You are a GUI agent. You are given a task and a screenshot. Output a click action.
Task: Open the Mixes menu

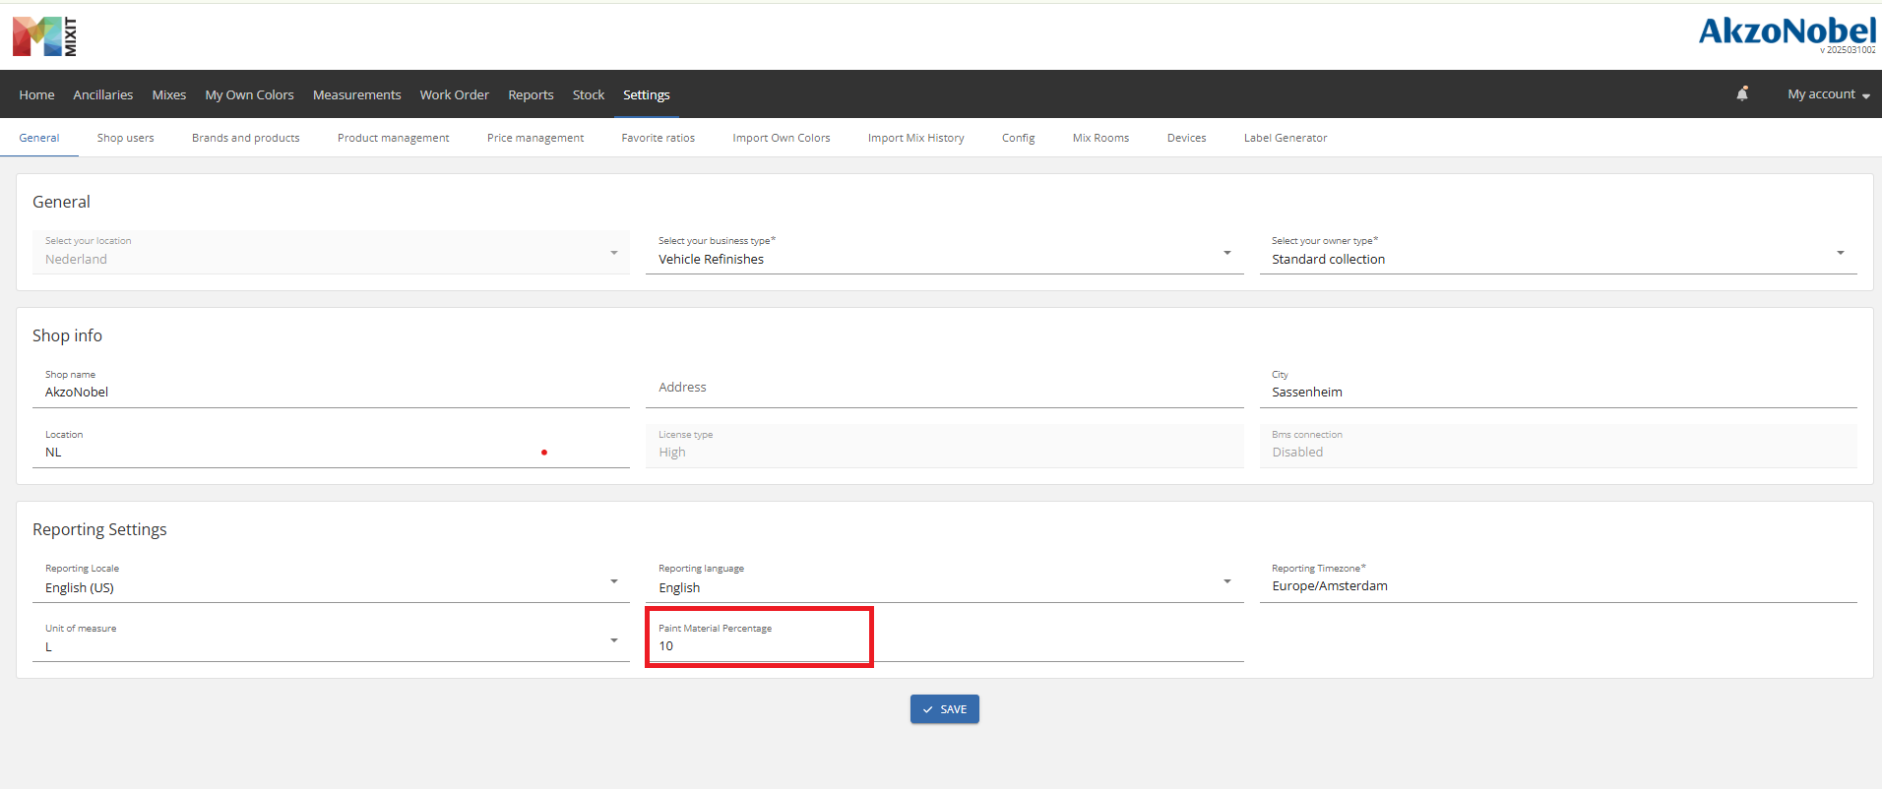pos(169,94)
